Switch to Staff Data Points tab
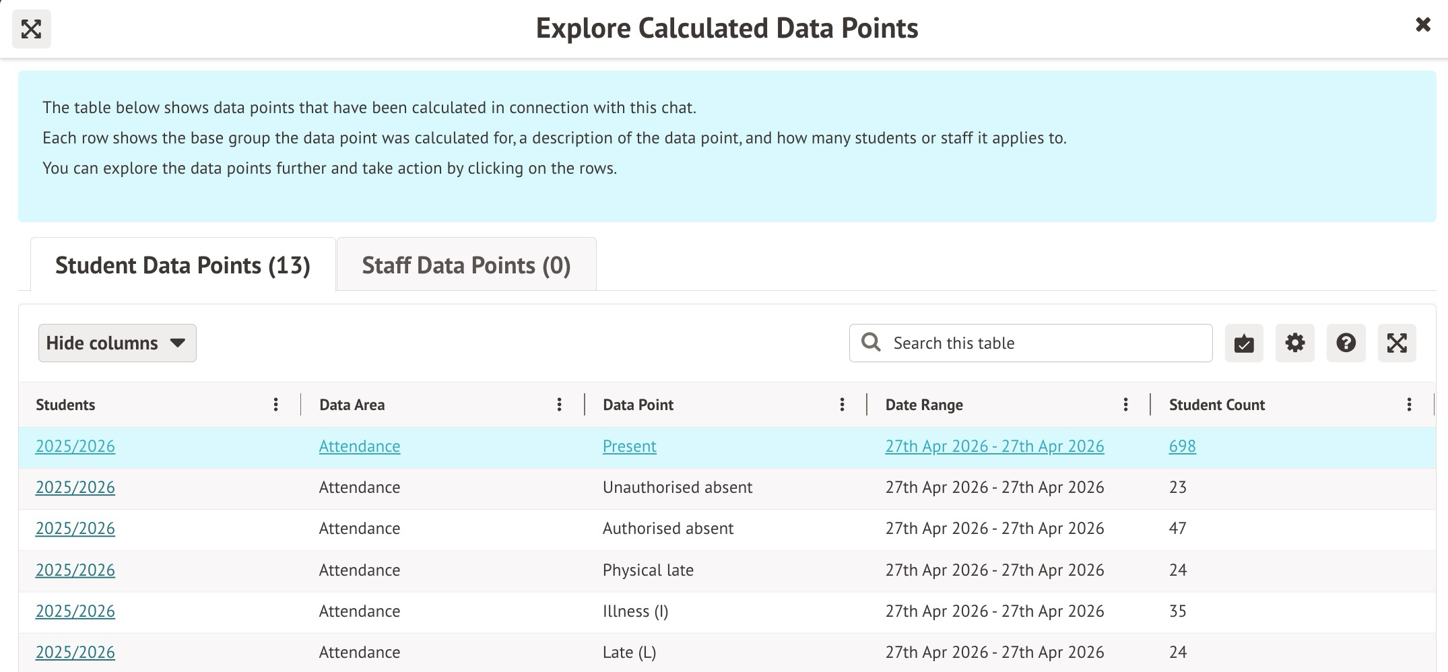Viewport: 1448px width, 672px height. coord(466,265)
